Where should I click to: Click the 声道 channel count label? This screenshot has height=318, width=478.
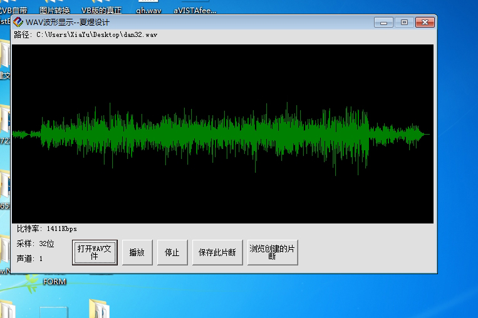pos(29,259)
